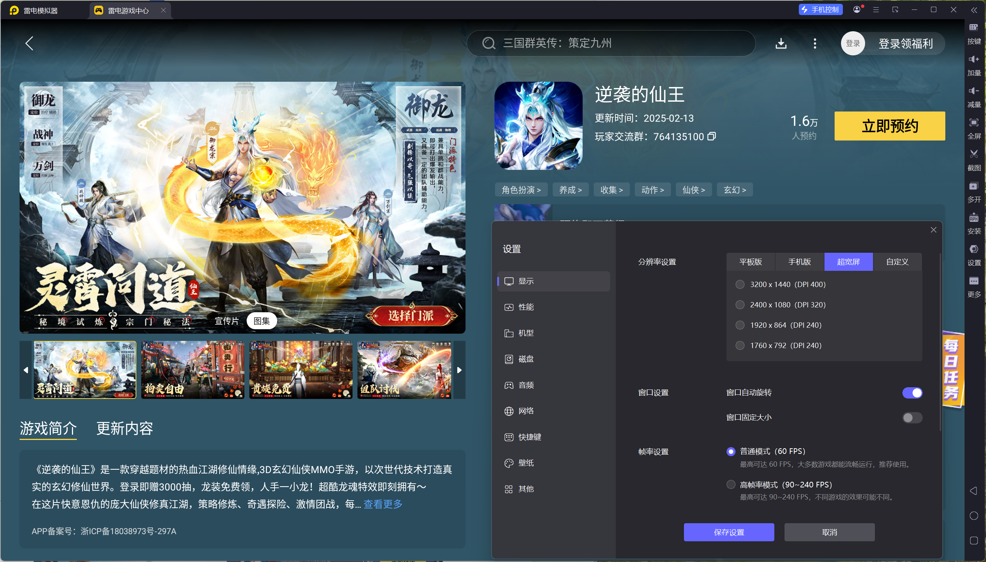Open the 性能 settings section
The image size is (986, 562).
(x=526, y=307)
